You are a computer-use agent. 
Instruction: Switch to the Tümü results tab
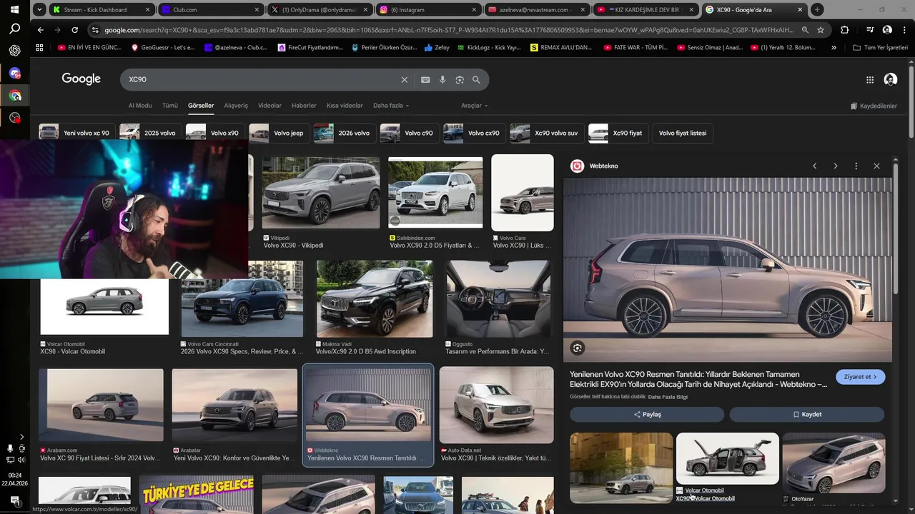coord(170,106)
